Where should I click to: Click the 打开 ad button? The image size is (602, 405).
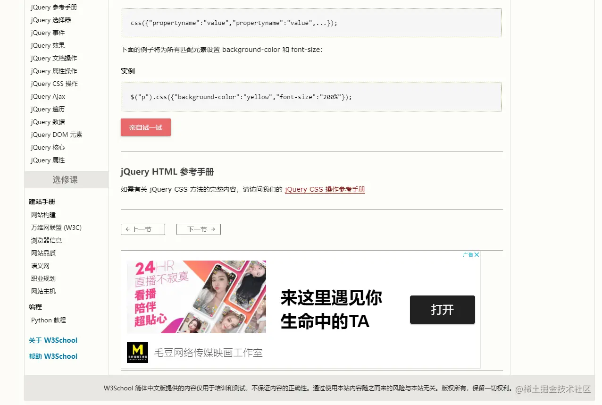(x=443, y=310)
